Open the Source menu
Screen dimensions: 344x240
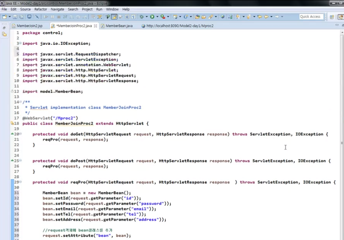point(25,9)
